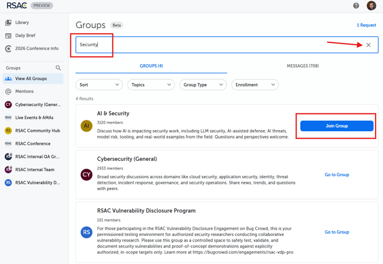Open 2026 Conference Info page

coord(37,49)
